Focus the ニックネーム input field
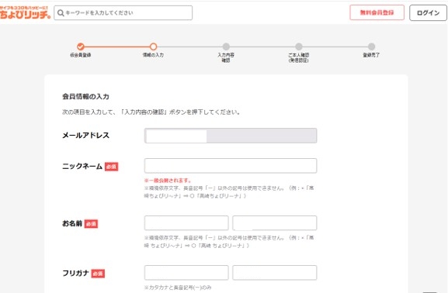Image resolution: width=448 pixels, height=293 pixels. click(231, 166)
